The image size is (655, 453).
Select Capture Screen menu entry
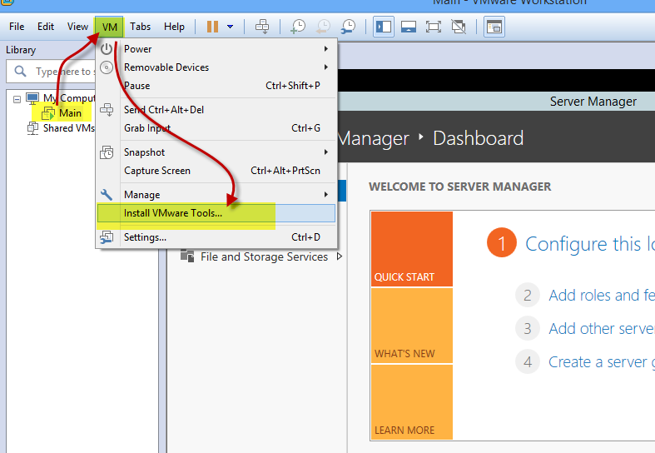[x=216, y=171]
